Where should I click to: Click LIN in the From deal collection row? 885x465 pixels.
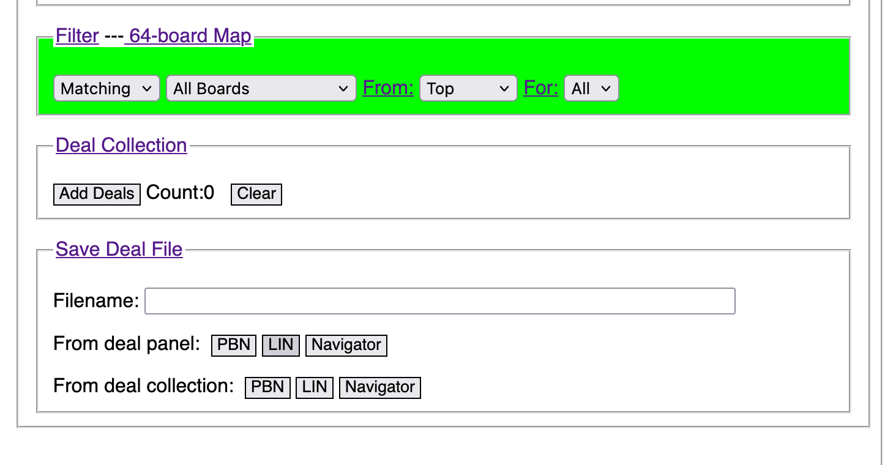(315, 387)
